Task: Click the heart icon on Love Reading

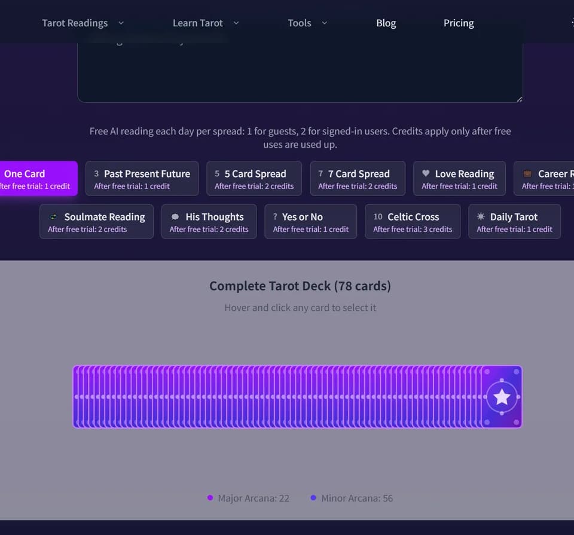Action: coord(425,173)
